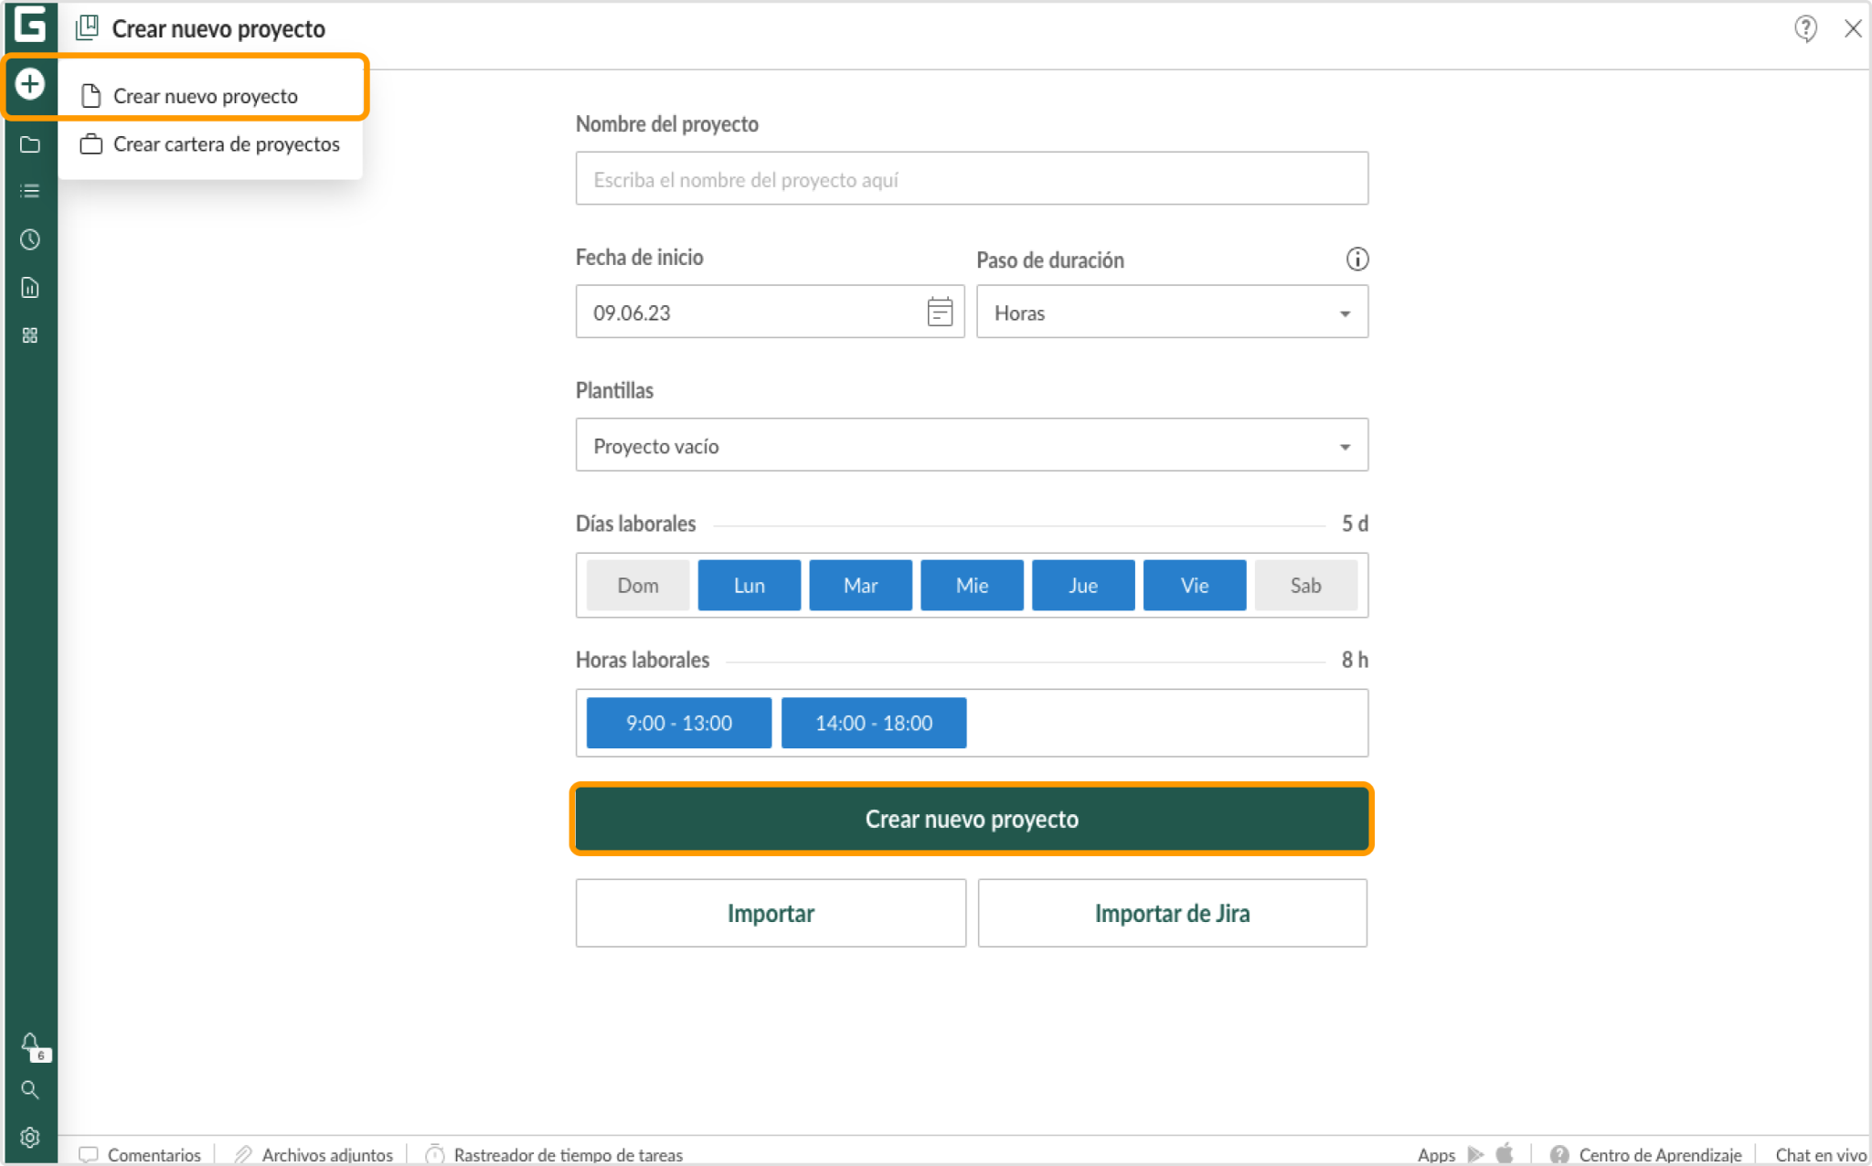Click the green plus create icon
The height and width of the screenshot is (1166, 1872).
30,84
